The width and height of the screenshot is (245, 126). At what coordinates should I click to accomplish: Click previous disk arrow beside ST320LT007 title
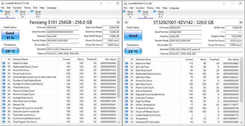coord(126,22)
